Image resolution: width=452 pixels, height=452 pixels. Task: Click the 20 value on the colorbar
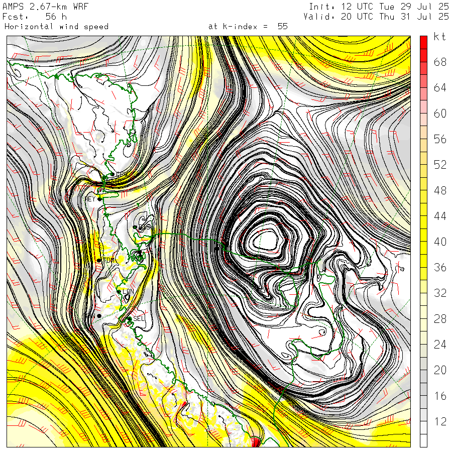(440, 371)
